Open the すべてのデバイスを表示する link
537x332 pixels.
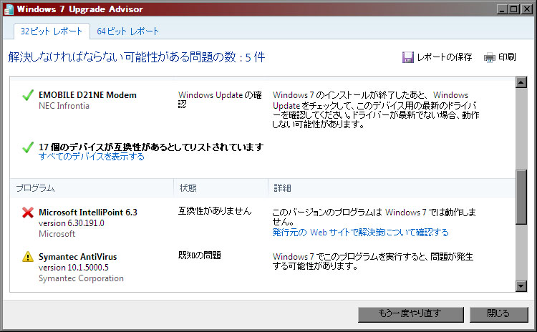[x=92, y=157]
